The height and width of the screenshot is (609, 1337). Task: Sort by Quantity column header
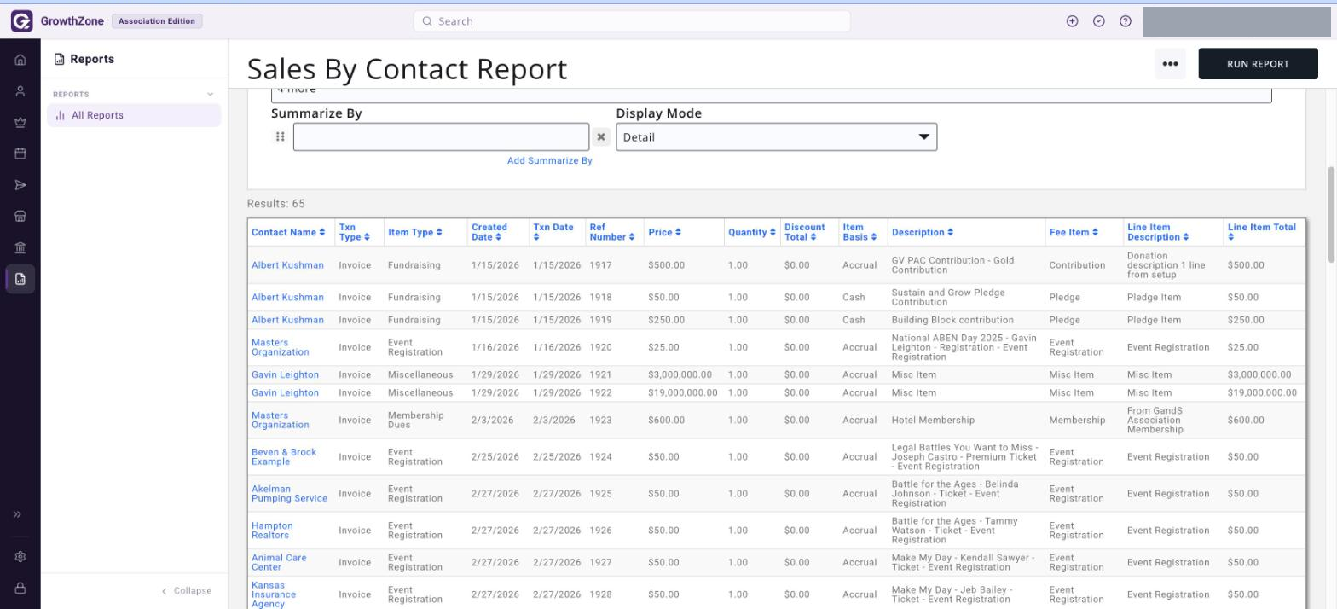tap(751, 232)
